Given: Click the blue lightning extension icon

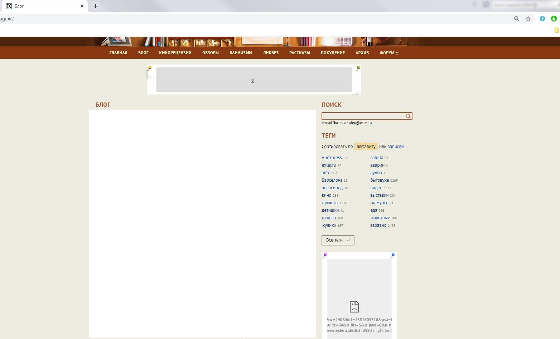Looking at the screenshot, I should click(x=542, y=19).
